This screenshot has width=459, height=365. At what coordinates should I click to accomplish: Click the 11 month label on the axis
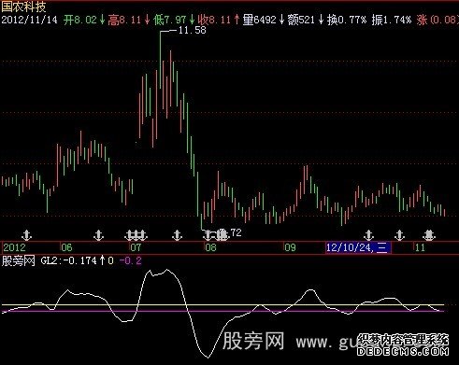[420, 247]
